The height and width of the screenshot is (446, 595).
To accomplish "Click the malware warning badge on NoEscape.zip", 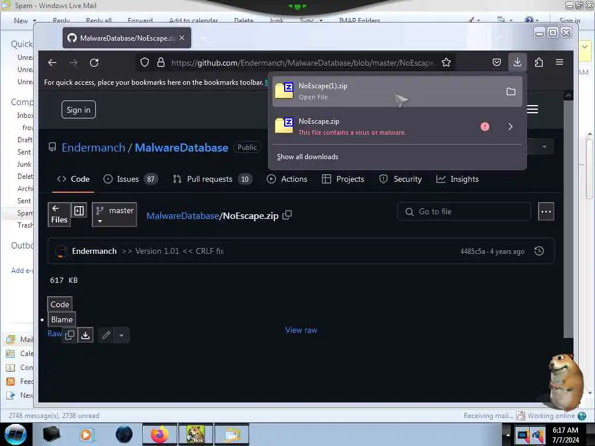I will coord(485,127).
